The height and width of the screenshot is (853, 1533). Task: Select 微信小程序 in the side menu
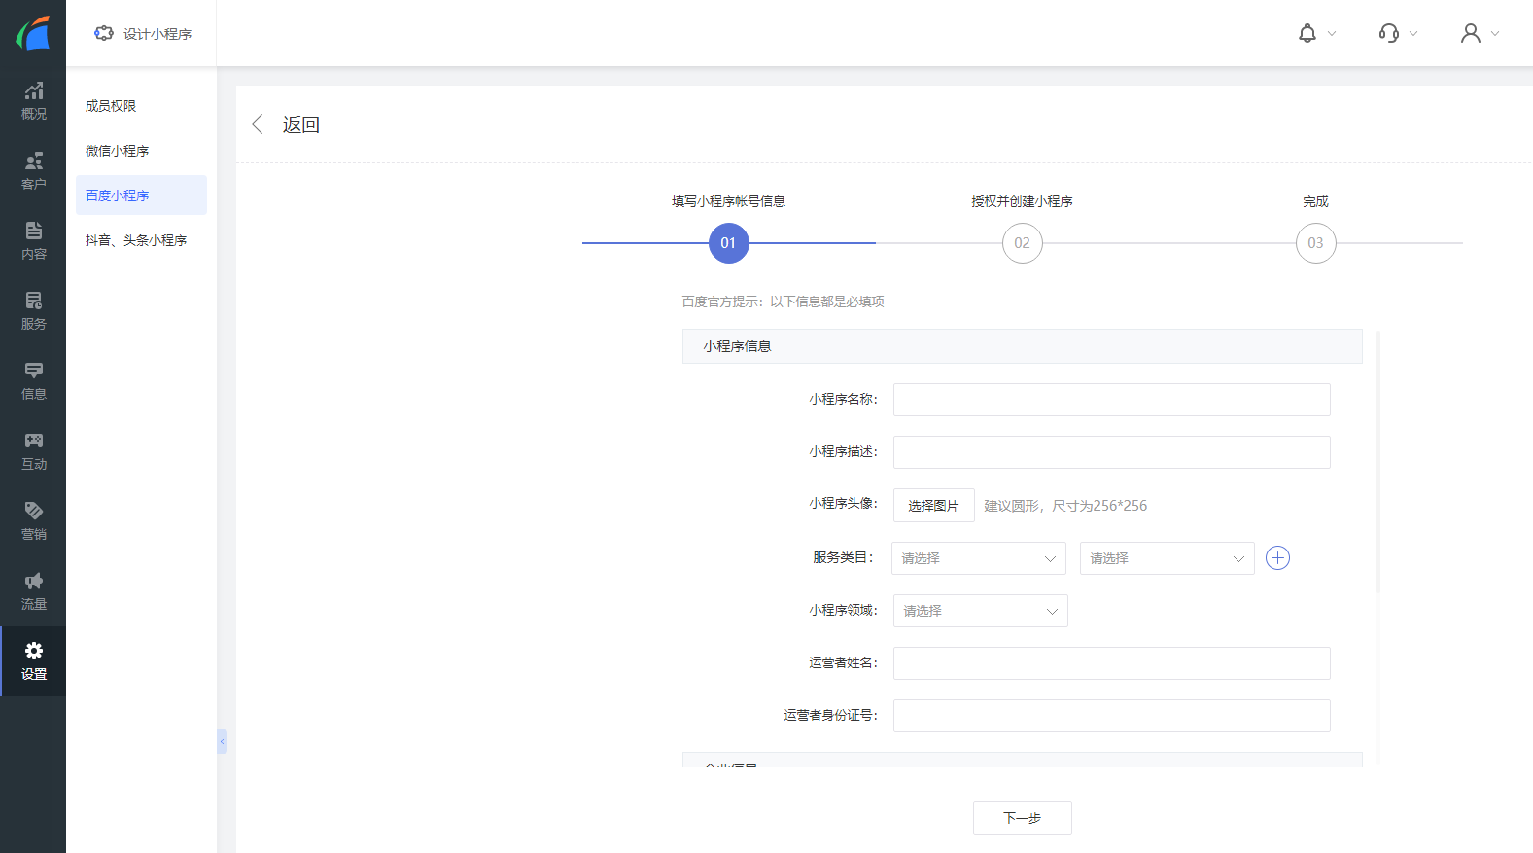click(x=118, y=151)
